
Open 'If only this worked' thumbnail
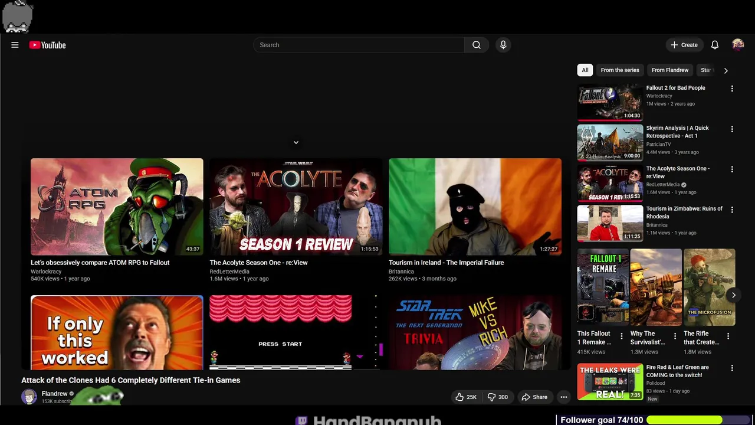pyautogui.click(x=117, y=333)
